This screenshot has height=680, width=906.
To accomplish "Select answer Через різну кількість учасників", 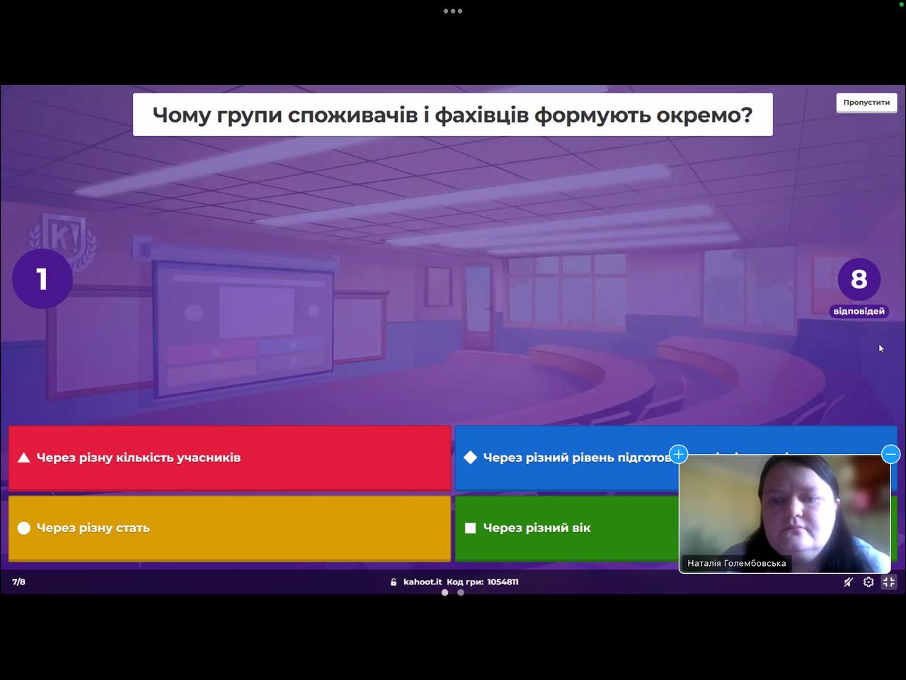I will point(229,458).
